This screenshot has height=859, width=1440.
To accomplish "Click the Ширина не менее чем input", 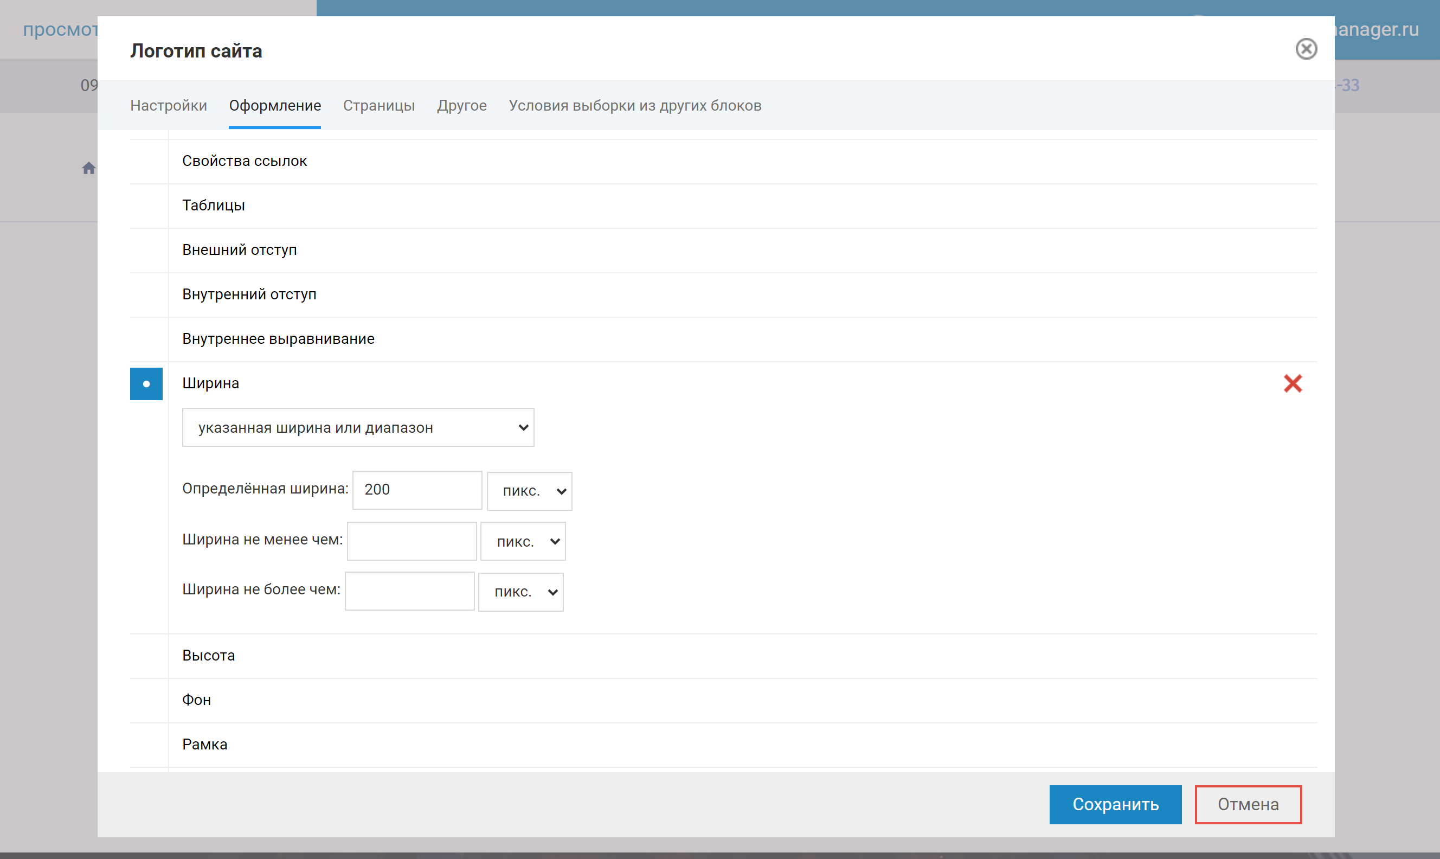I will (x=412, y=541).
